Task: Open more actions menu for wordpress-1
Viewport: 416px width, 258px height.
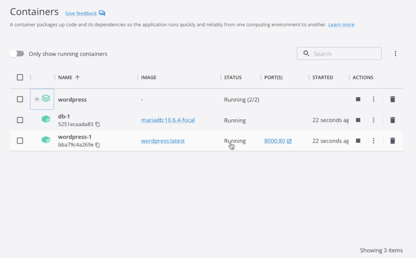Action: pos(374,141)
